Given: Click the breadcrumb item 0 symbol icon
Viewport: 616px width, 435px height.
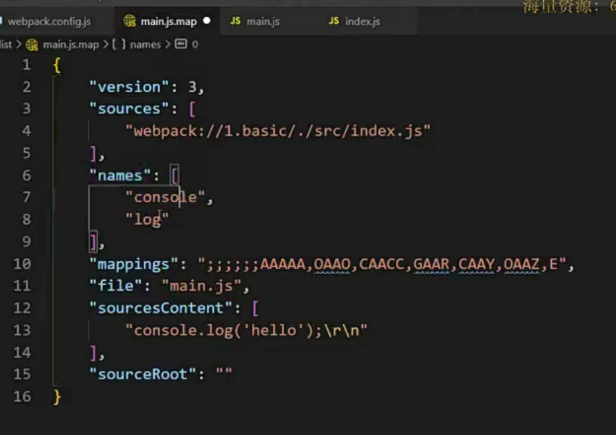Looking at the screenshot, I should tap(180, 43).
